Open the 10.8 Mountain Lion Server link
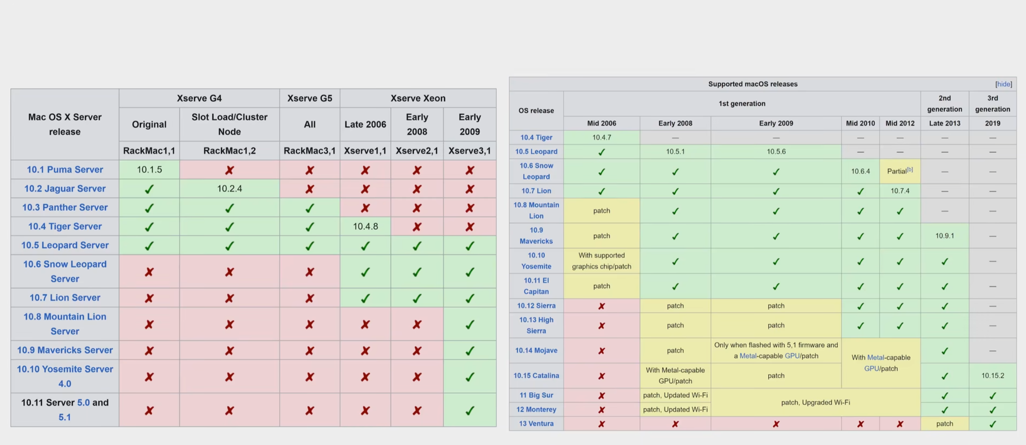This screenshot has height=445, width=1026. click(x=65, y=324)
